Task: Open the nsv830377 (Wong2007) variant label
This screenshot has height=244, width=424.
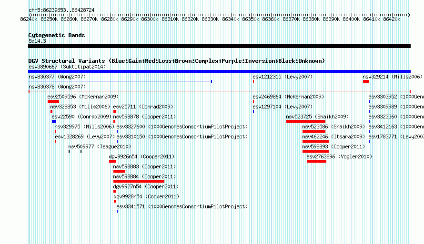Action: point(57,77)
